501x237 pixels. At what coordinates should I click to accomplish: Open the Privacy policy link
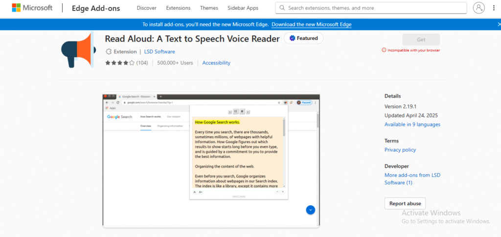(400, 150)
